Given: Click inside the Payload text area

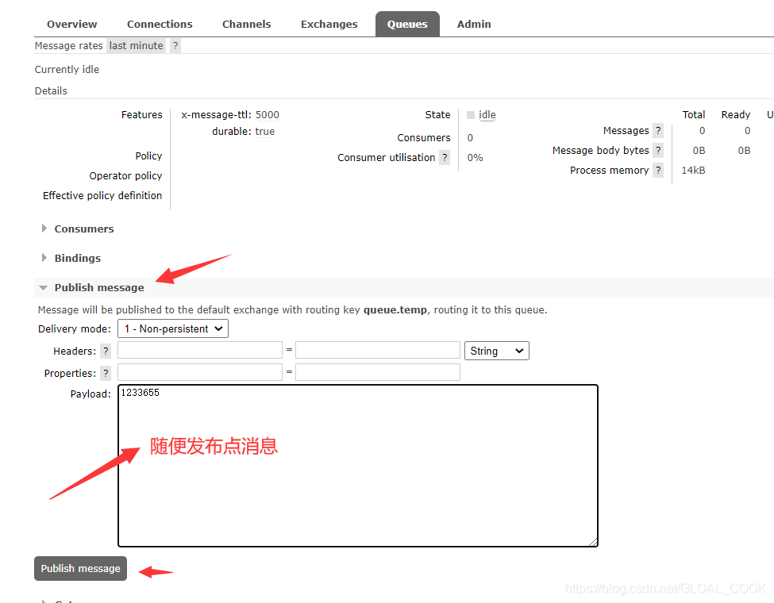Looking at the screenshot, I should [x=358, y=466].
